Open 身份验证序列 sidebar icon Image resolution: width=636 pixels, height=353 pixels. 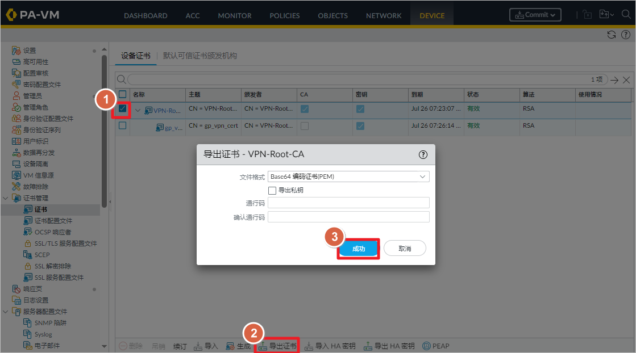16,130
